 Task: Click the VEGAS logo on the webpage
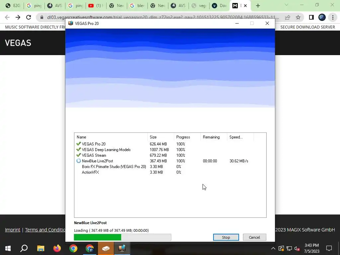point(18,43)
